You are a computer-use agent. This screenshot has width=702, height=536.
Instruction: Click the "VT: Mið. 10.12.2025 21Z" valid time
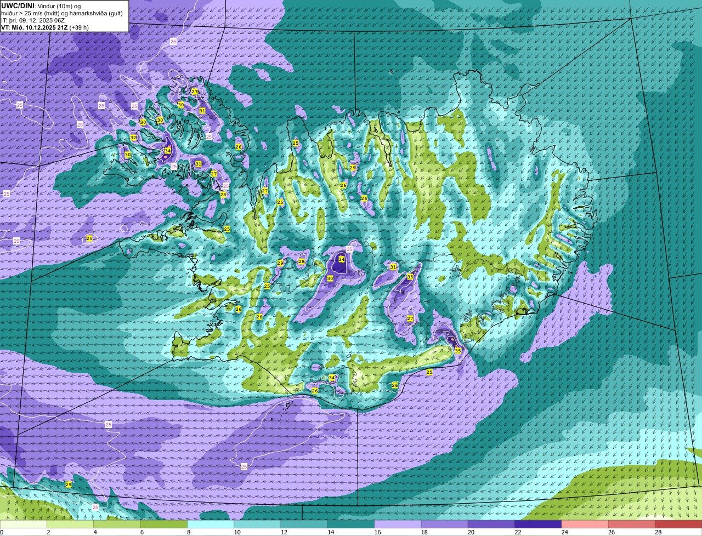(35, 27)
